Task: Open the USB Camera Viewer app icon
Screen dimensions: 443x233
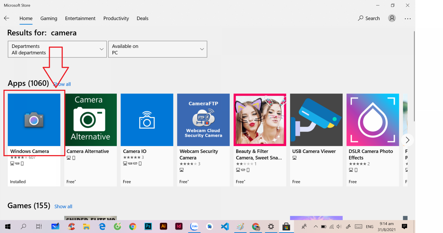Action: 316,120
